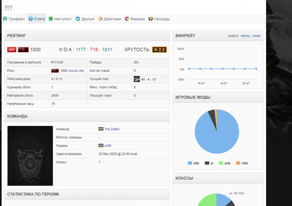Click the Win/Lose/Leave value 0 / 0 / 0
This screenshot has width=292, height=206.
[x=57, y=79]
